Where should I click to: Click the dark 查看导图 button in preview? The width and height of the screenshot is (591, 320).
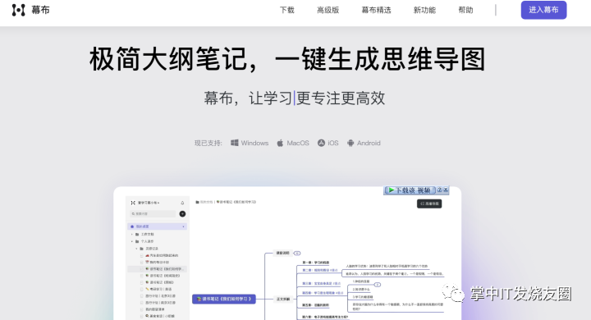[x=429, y=203]
